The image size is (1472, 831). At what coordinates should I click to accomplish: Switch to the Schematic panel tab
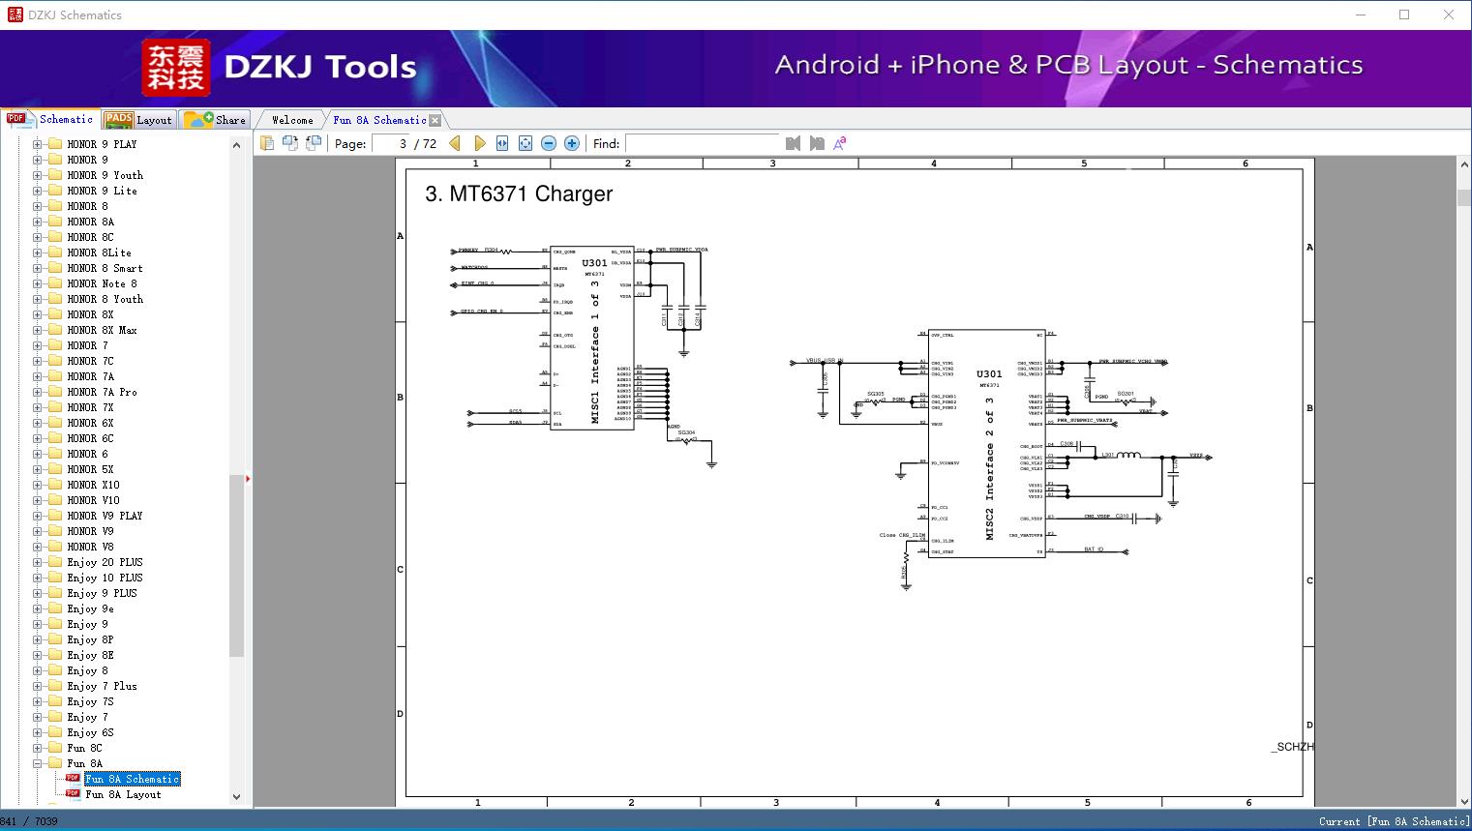coord(50,119)
